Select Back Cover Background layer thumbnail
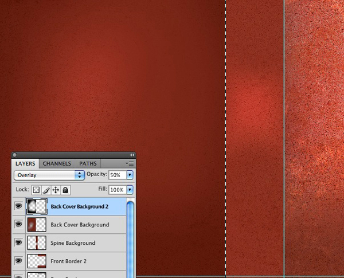Image resolution: width=344 pixels, height=278 pixels. (x=37, y=225)
